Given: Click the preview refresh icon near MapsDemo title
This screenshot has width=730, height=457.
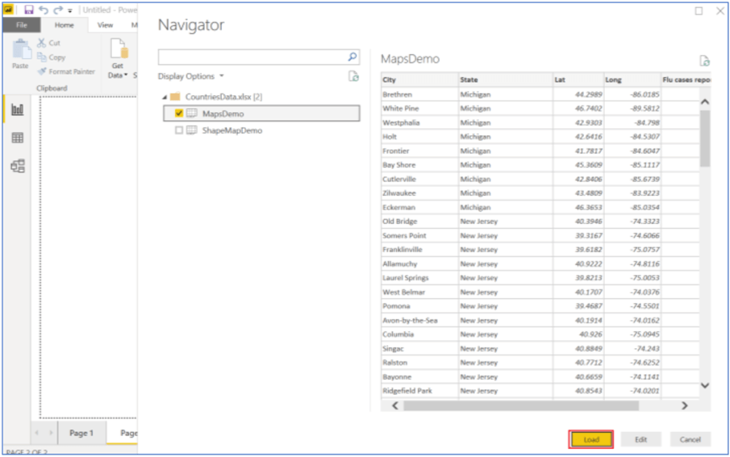Looking at the screenshot, I should (704, 60).
